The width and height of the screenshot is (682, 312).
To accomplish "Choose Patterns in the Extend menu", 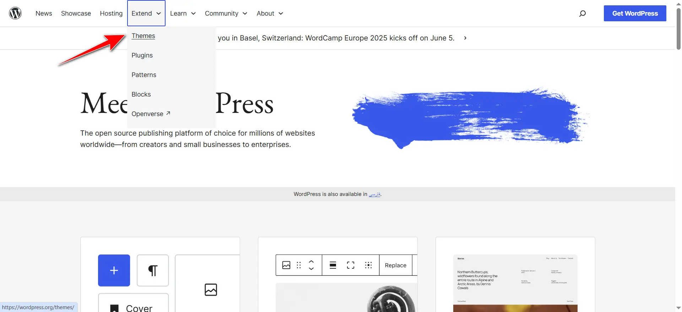I will [144, 75].
